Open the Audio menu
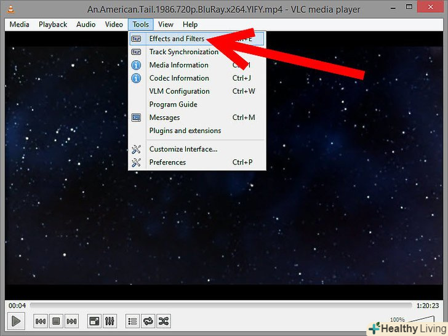Screen dimensions: 448x336 pos(86,25)
